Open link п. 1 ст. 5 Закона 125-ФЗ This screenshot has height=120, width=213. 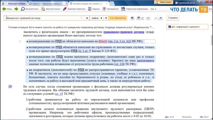tap(85, 51)
